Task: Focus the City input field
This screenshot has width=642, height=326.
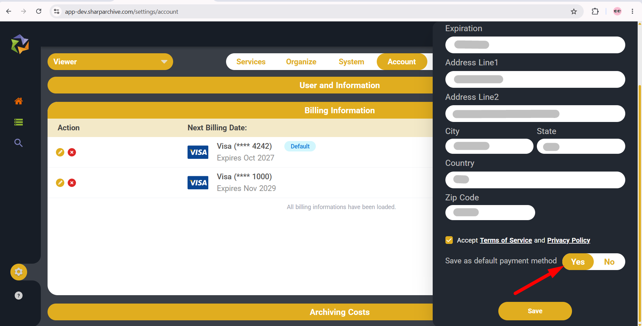Action: tap(489, 146)
